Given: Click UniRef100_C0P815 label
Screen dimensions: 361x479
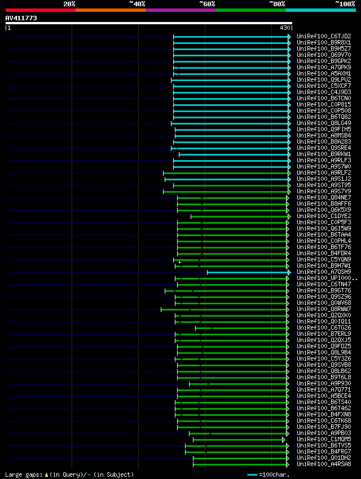Looking at the screenshot, I should point(324,104).
